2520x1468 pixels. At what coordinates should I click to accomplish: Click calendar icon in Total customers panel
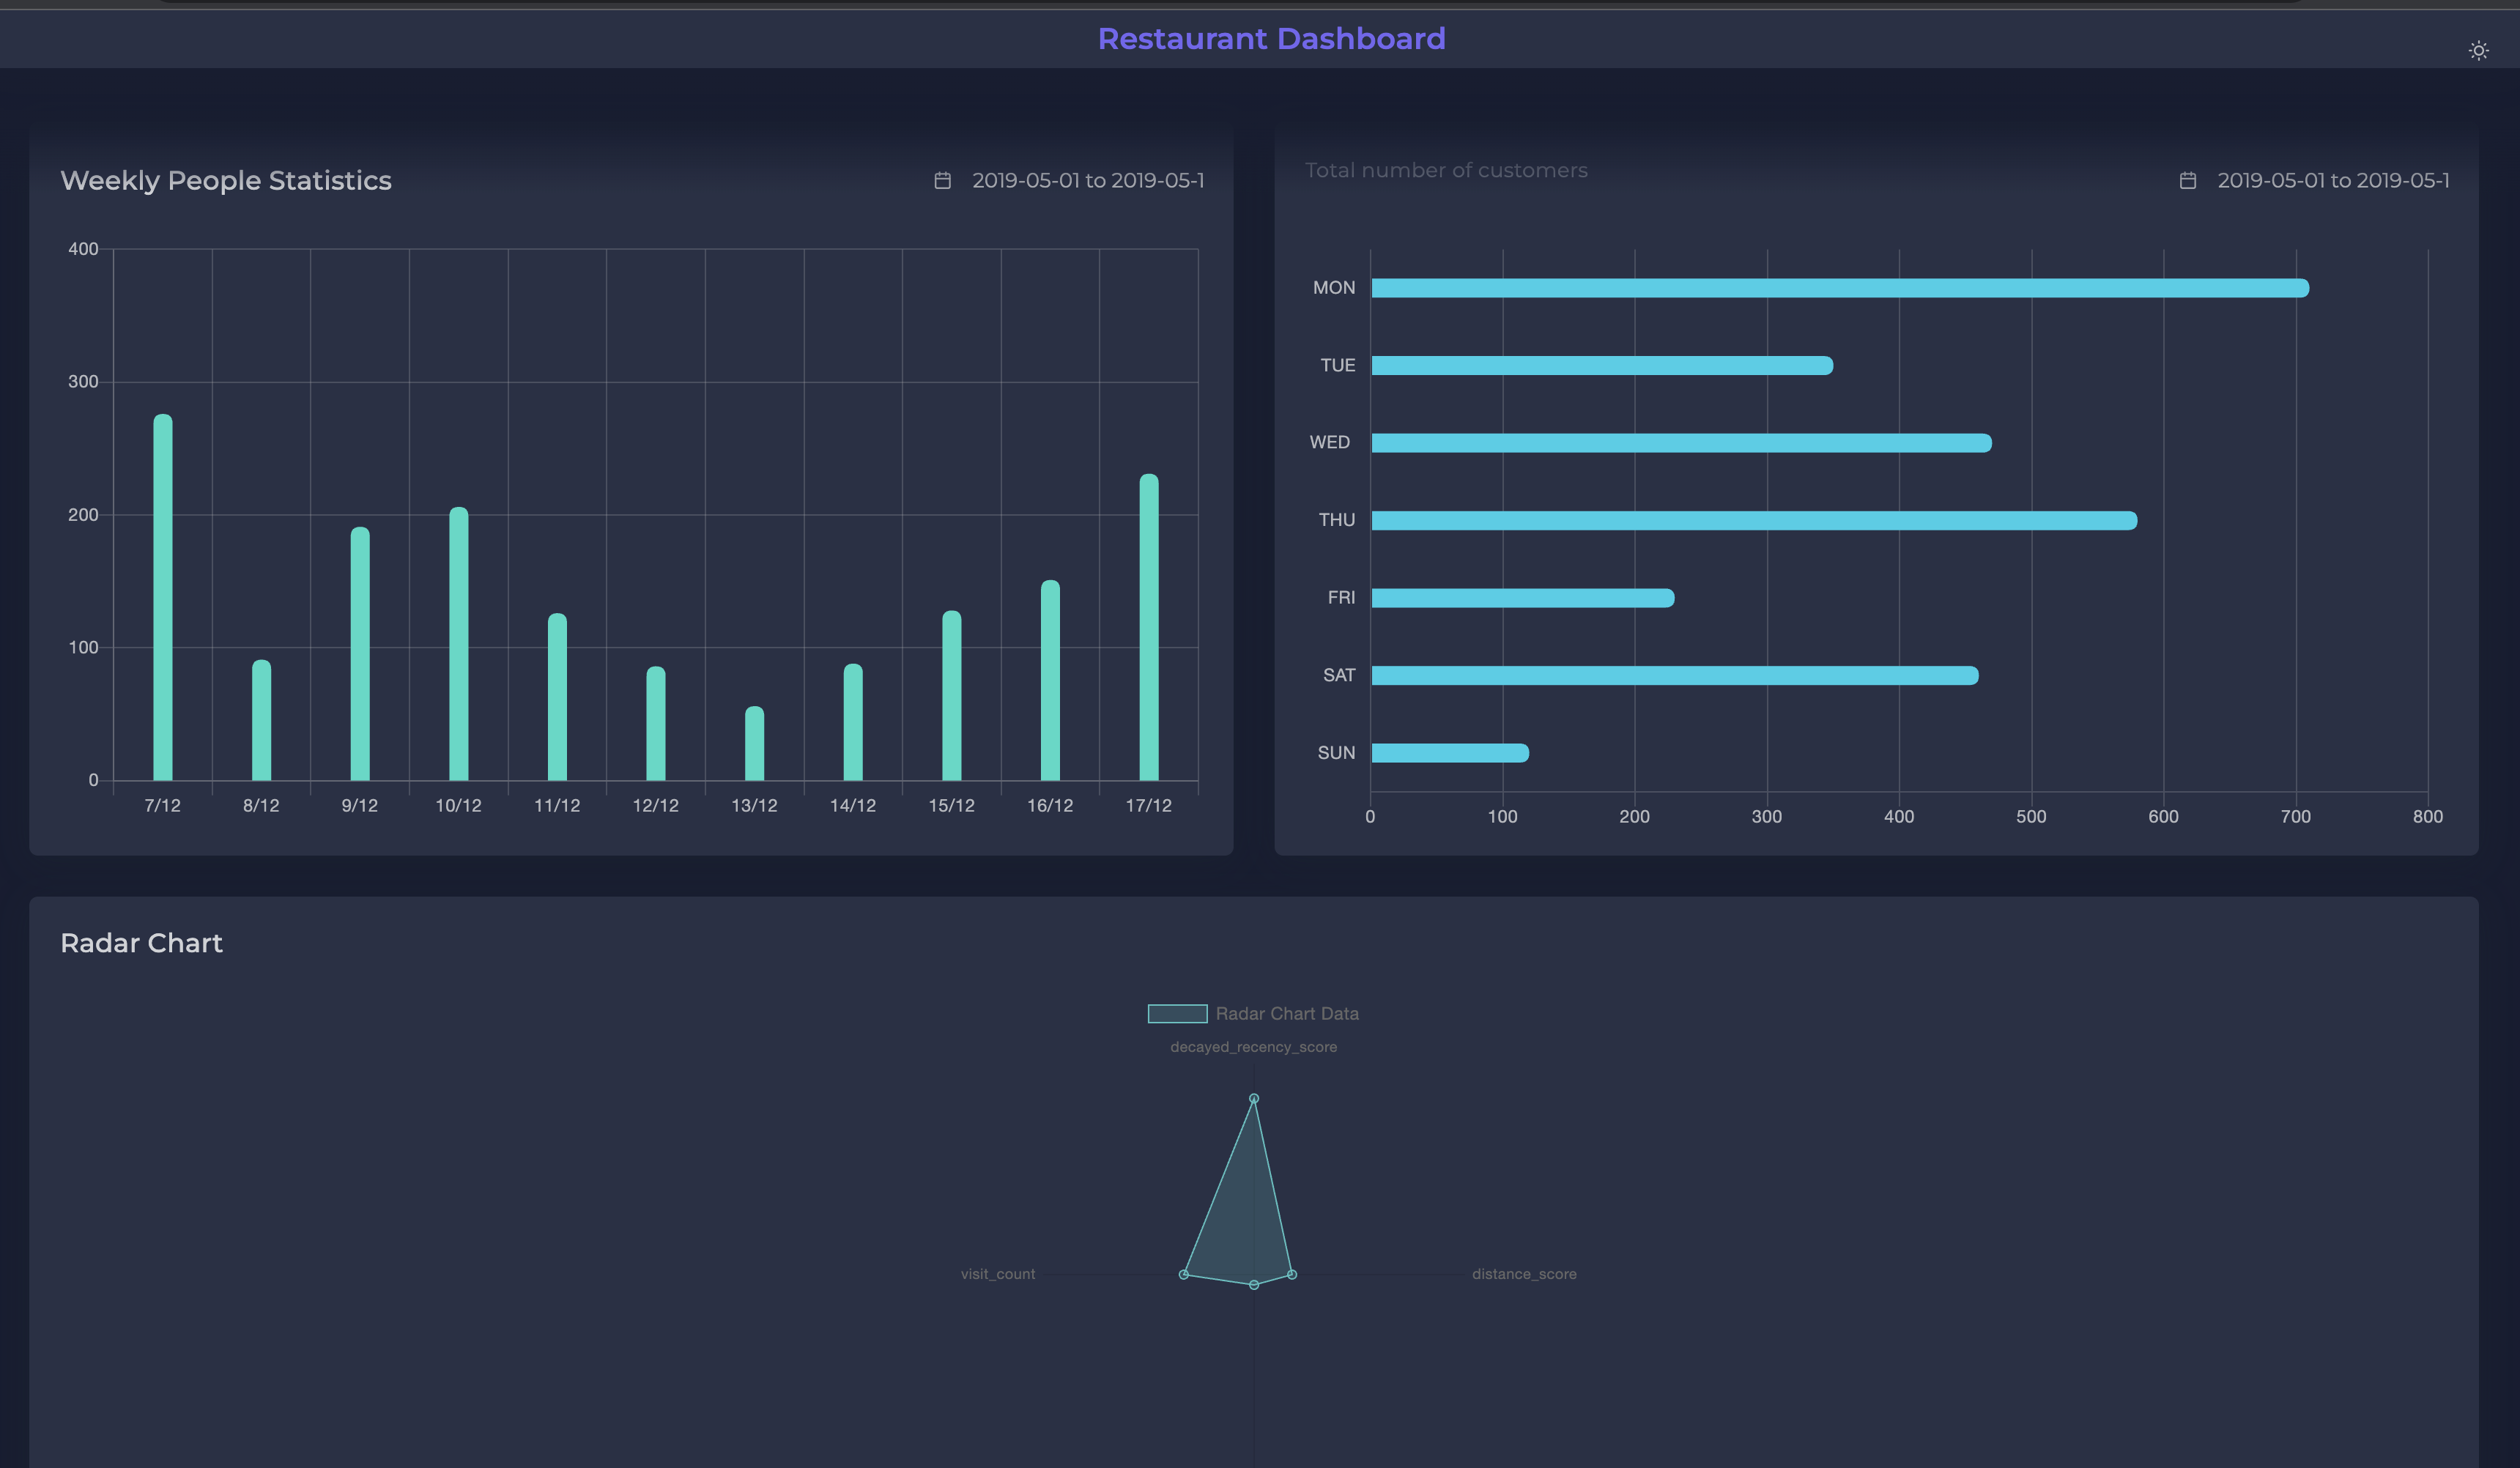[2187, 181]
